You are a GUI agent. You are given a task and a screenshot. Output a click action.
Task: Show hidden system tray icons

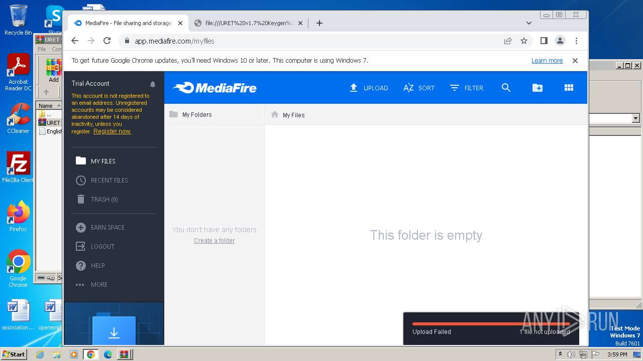(560, 354)
